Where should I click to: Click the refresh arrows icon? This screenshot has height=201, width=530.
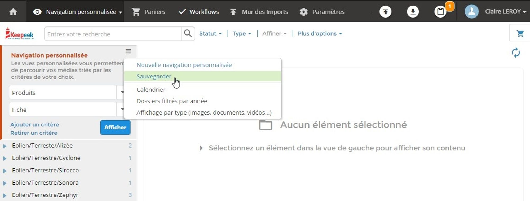click(516, 53)
